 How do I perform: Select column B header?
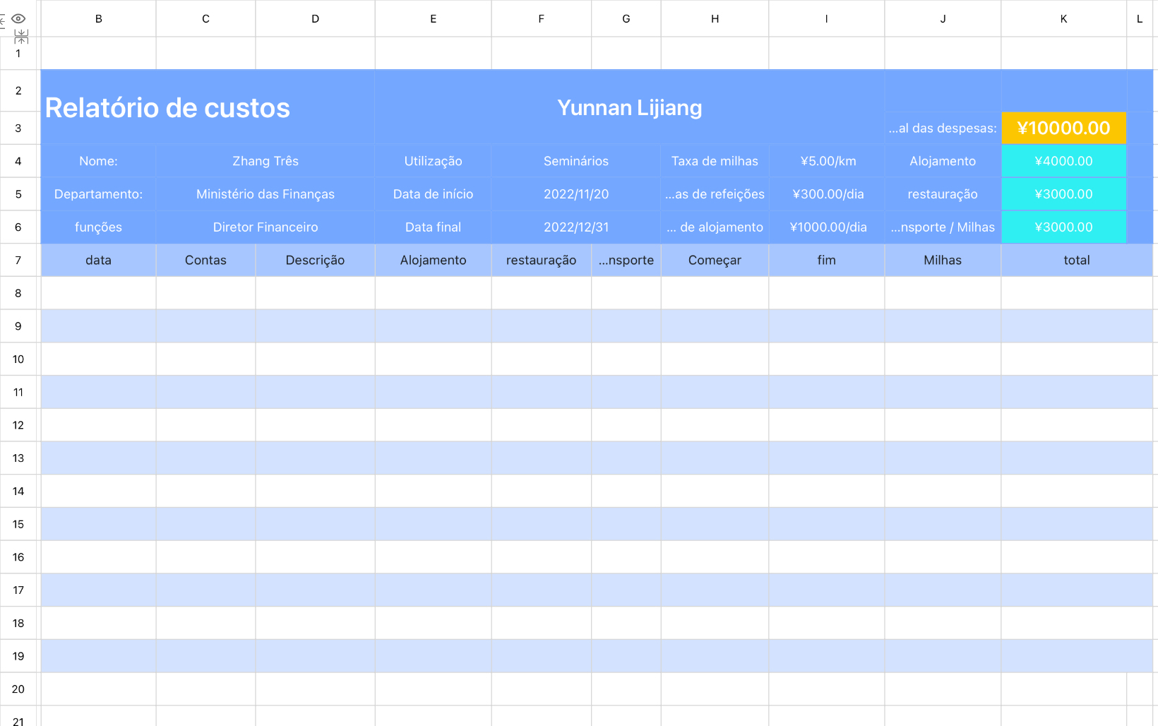pyautogui.click(x=99, y=18)
